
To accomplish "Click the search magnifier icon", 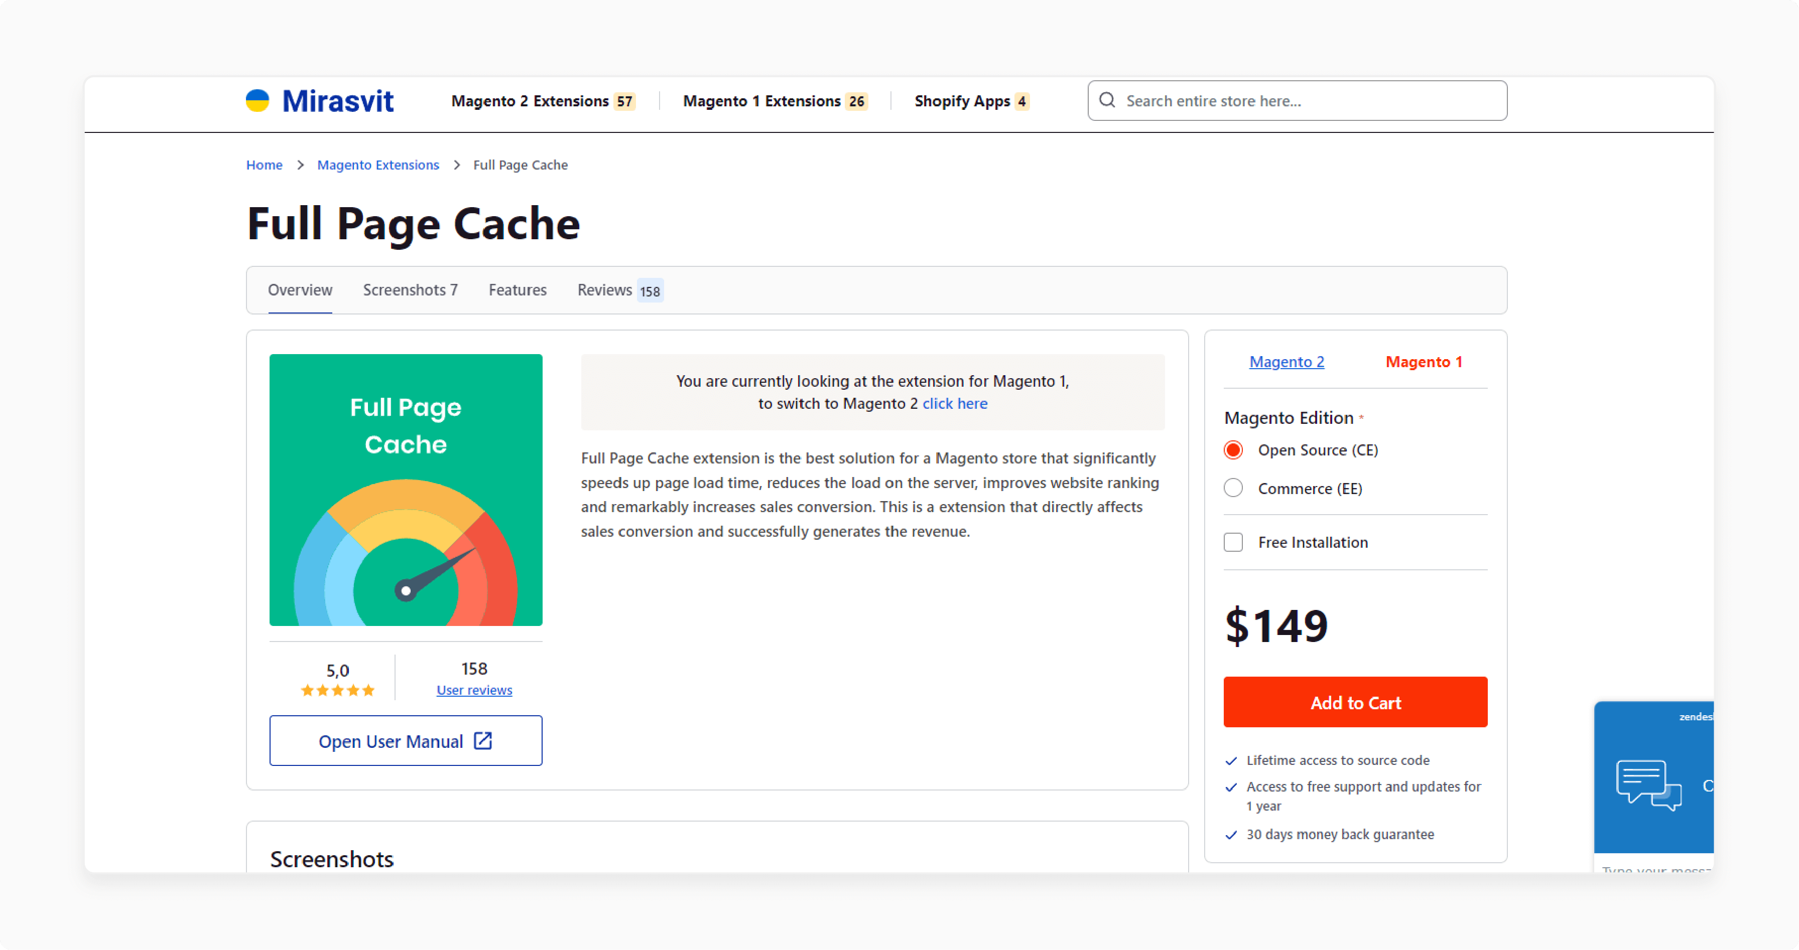I will [1107, 100].
